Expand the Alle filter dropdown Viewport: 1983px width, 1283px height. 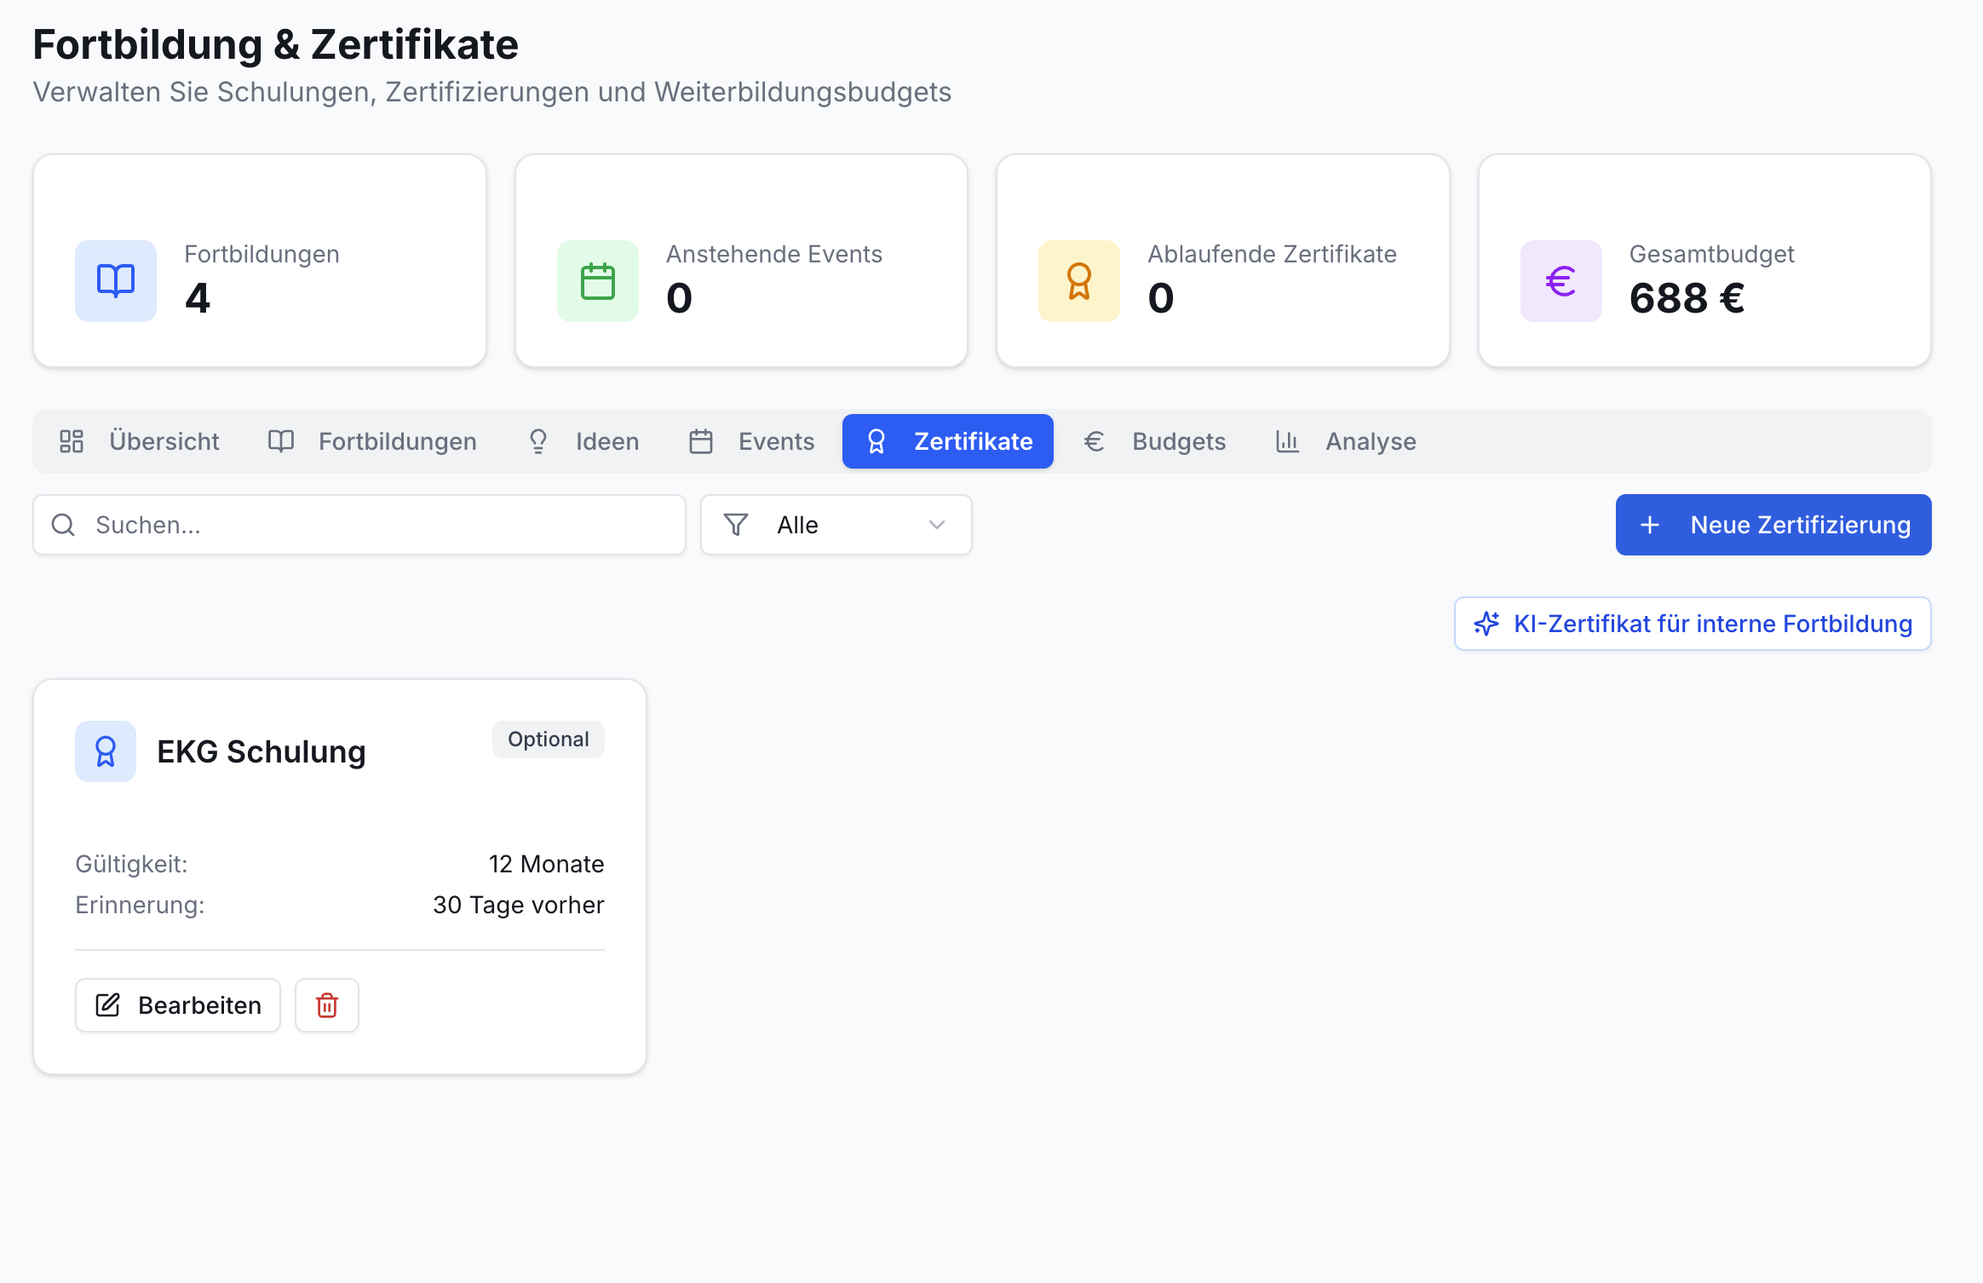(x=836, y=525)
